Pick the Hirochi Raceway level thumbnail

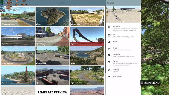click(18, 56)
